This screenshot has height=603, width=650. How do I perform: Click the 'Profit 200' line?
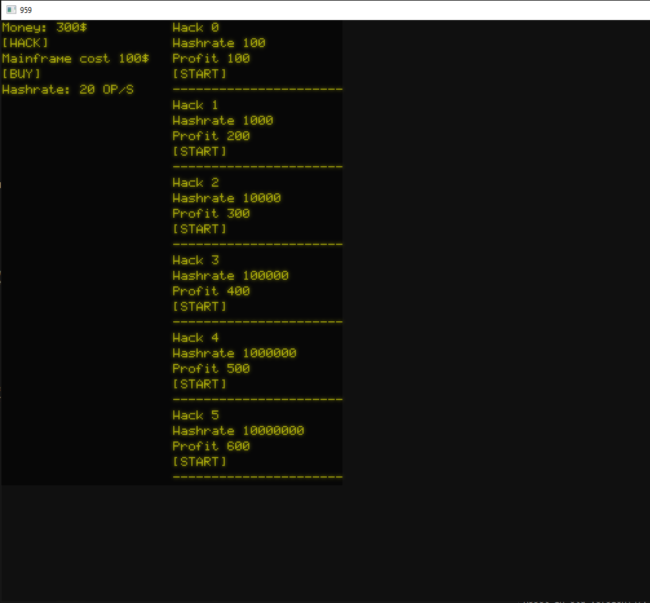point(211,136)
